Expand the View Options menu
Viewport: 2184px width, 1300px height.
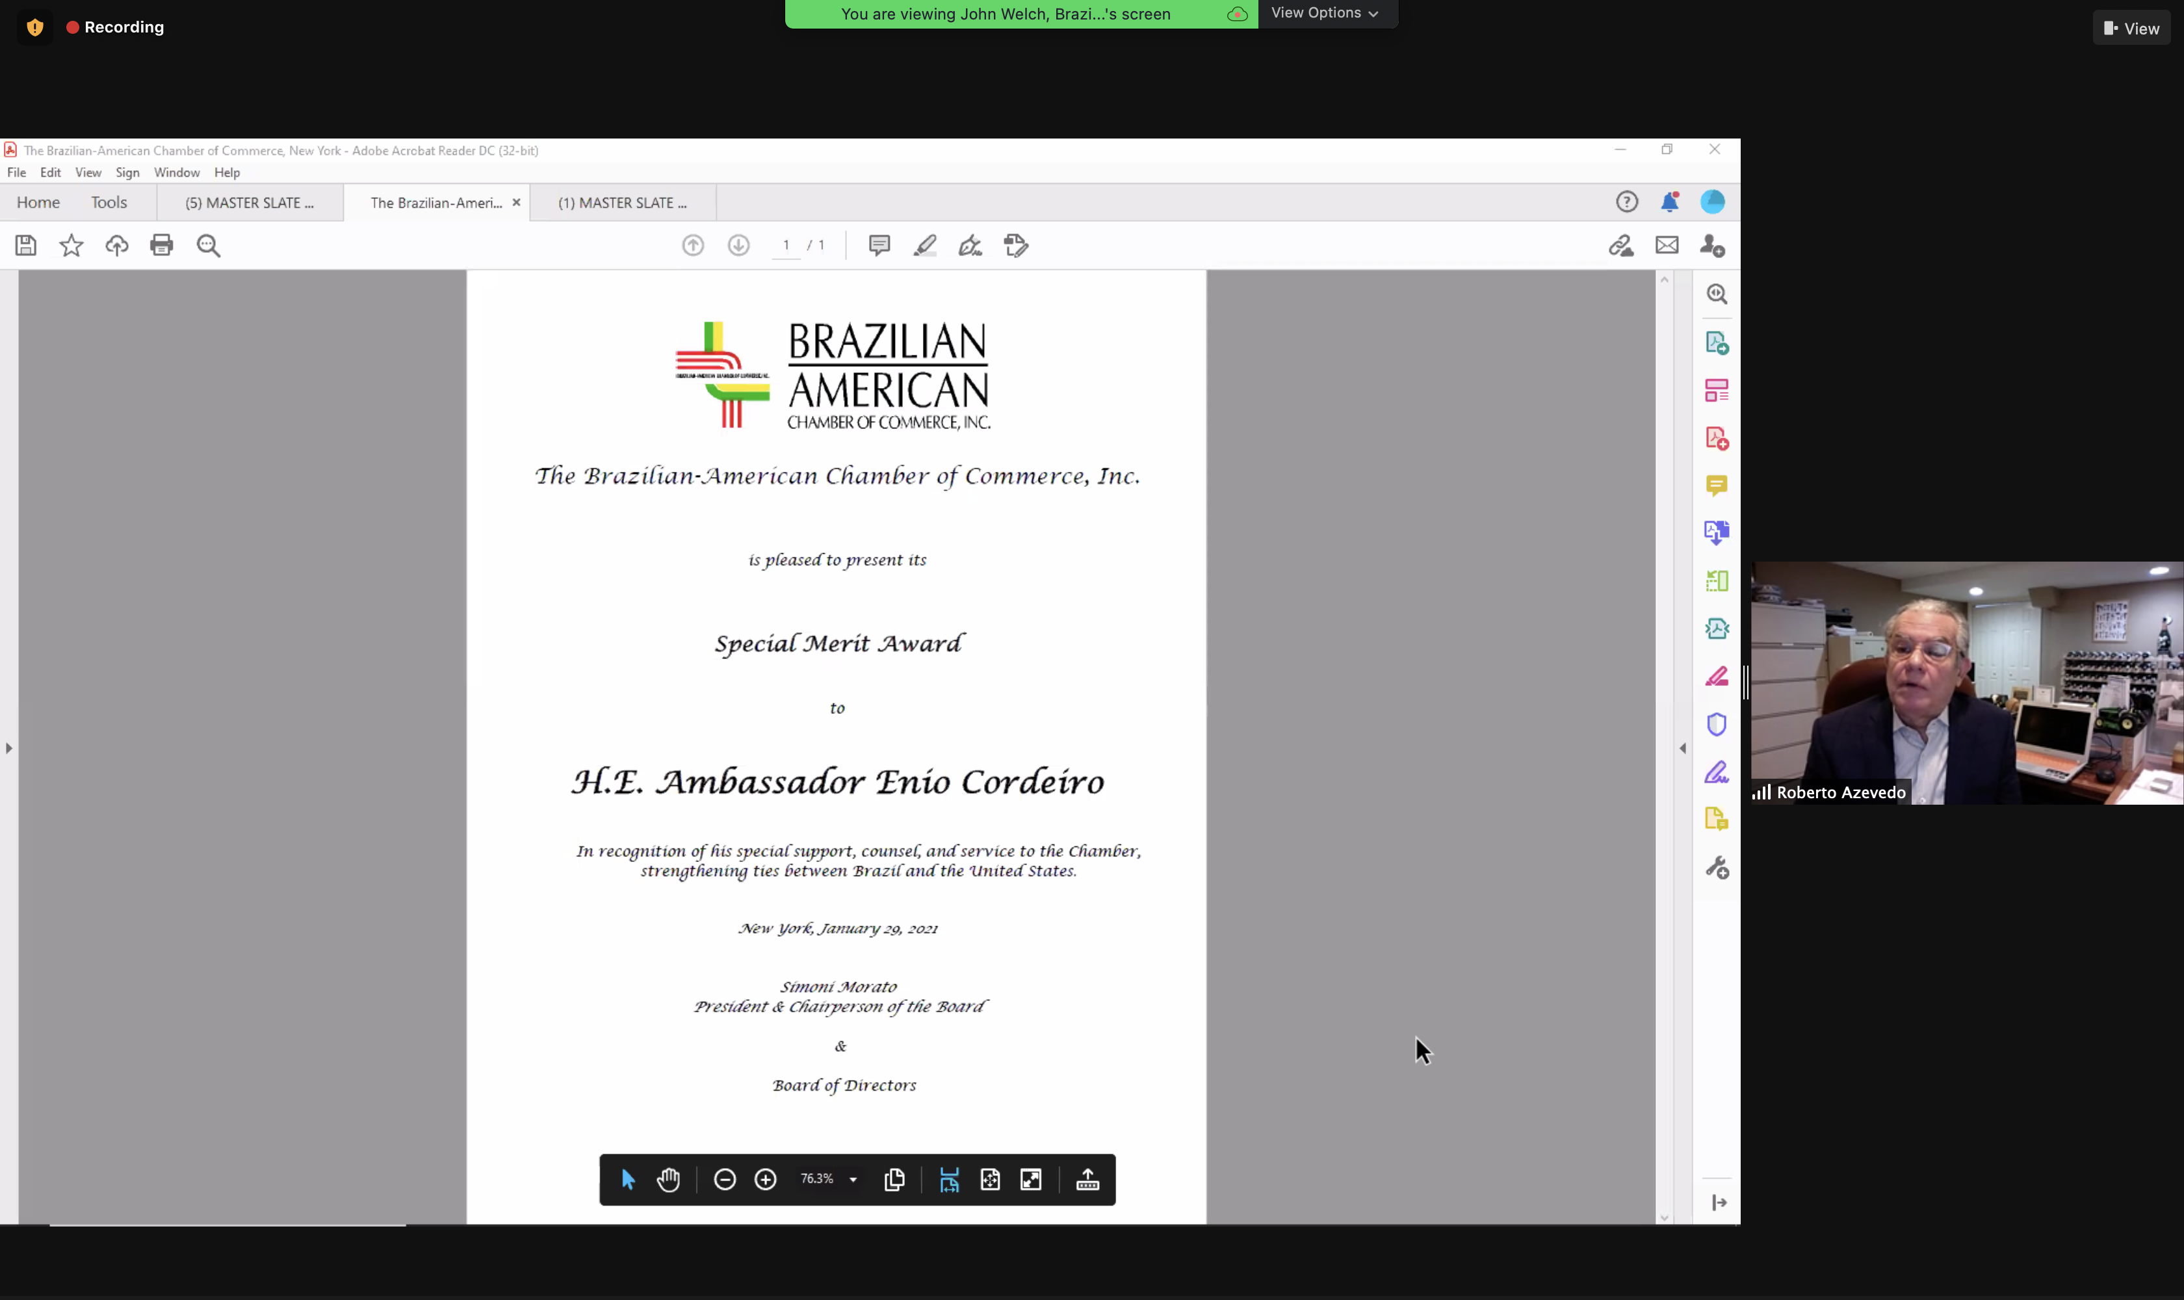1325,13
